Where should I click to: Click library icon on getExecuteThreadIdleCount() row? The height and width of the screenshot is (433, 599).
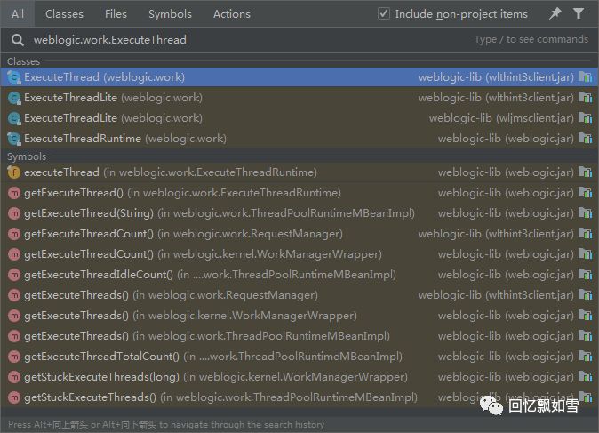(586, 275)
